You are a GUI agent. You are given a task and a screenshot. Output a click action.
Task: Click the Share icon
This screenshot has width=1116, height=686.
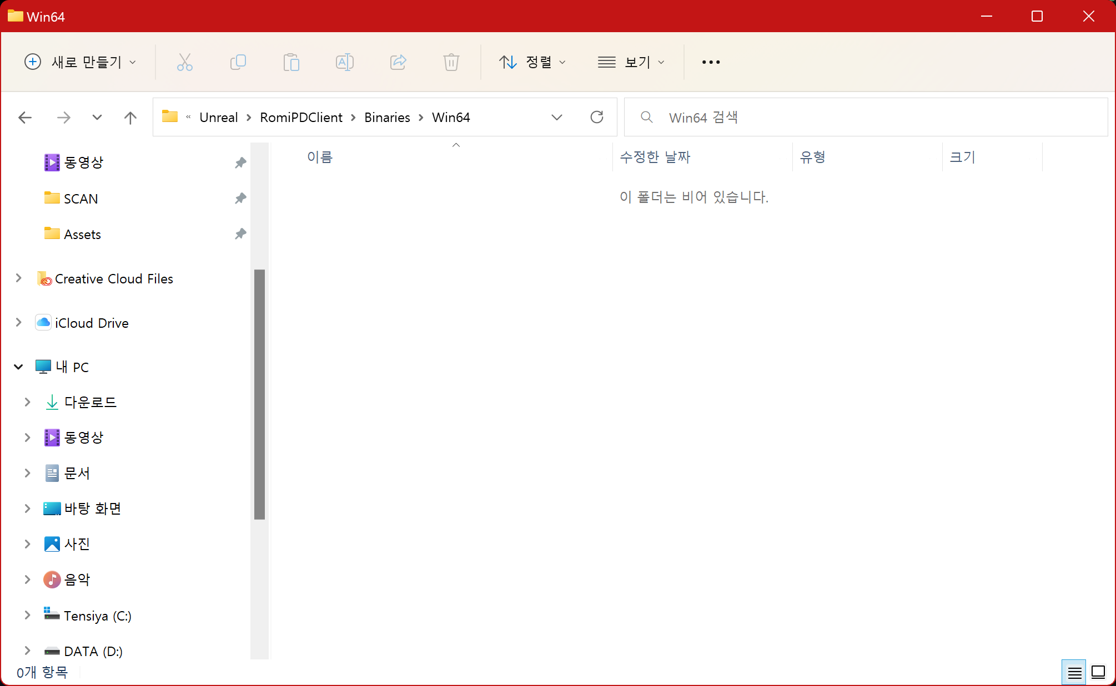point(398,62)
